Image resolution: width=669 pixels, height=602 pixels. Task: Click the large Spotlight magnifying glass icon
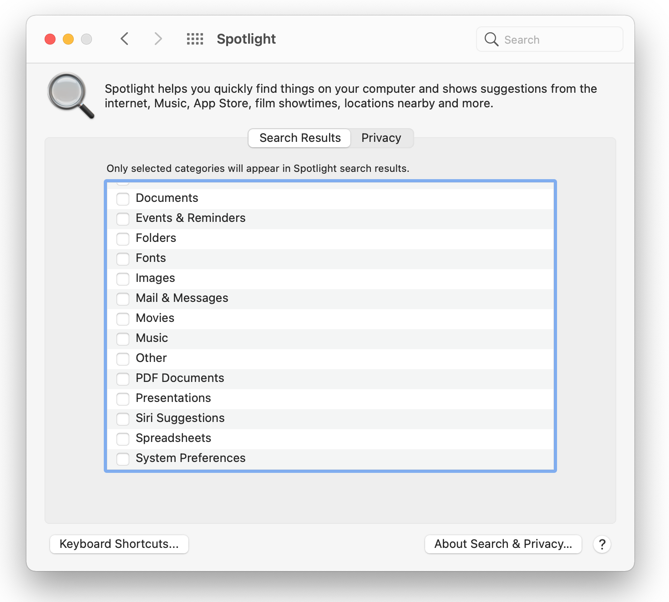pos(71,95)
